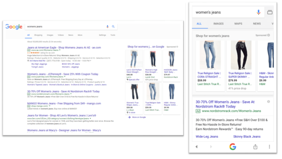Screen dimensions: 282x159
Task: Open the mobile tabs switcher icon
Action: point(270,12)
